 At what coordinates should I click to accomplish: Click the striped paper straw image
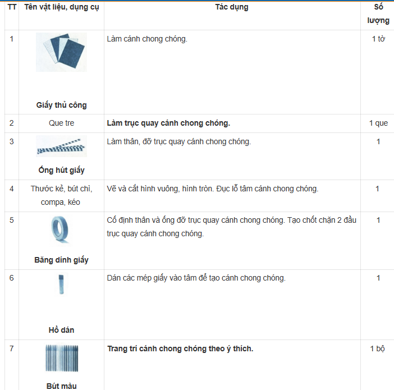click(61, 146)
